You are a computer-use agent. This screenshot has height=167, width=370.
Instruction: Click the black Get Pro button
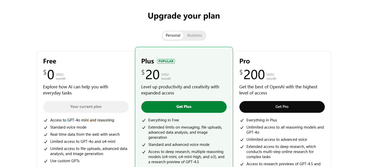(x=282, y=107)
